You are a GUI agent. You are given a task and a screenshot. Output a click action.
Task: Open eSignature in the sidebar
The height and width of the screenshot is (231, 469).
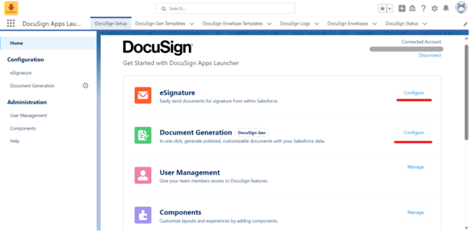tap(21, 73)
